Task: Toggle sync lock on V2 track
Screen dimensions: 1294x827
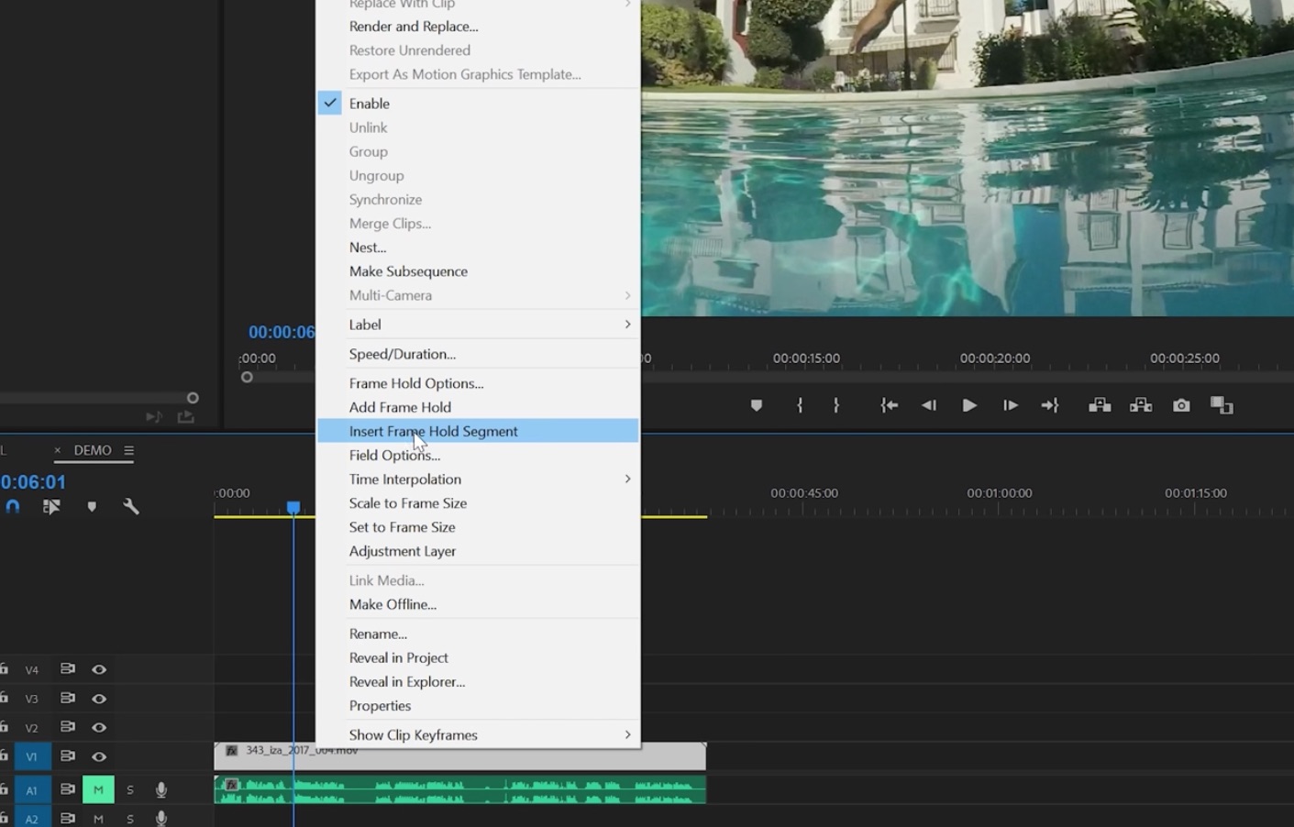Action: 67,726
